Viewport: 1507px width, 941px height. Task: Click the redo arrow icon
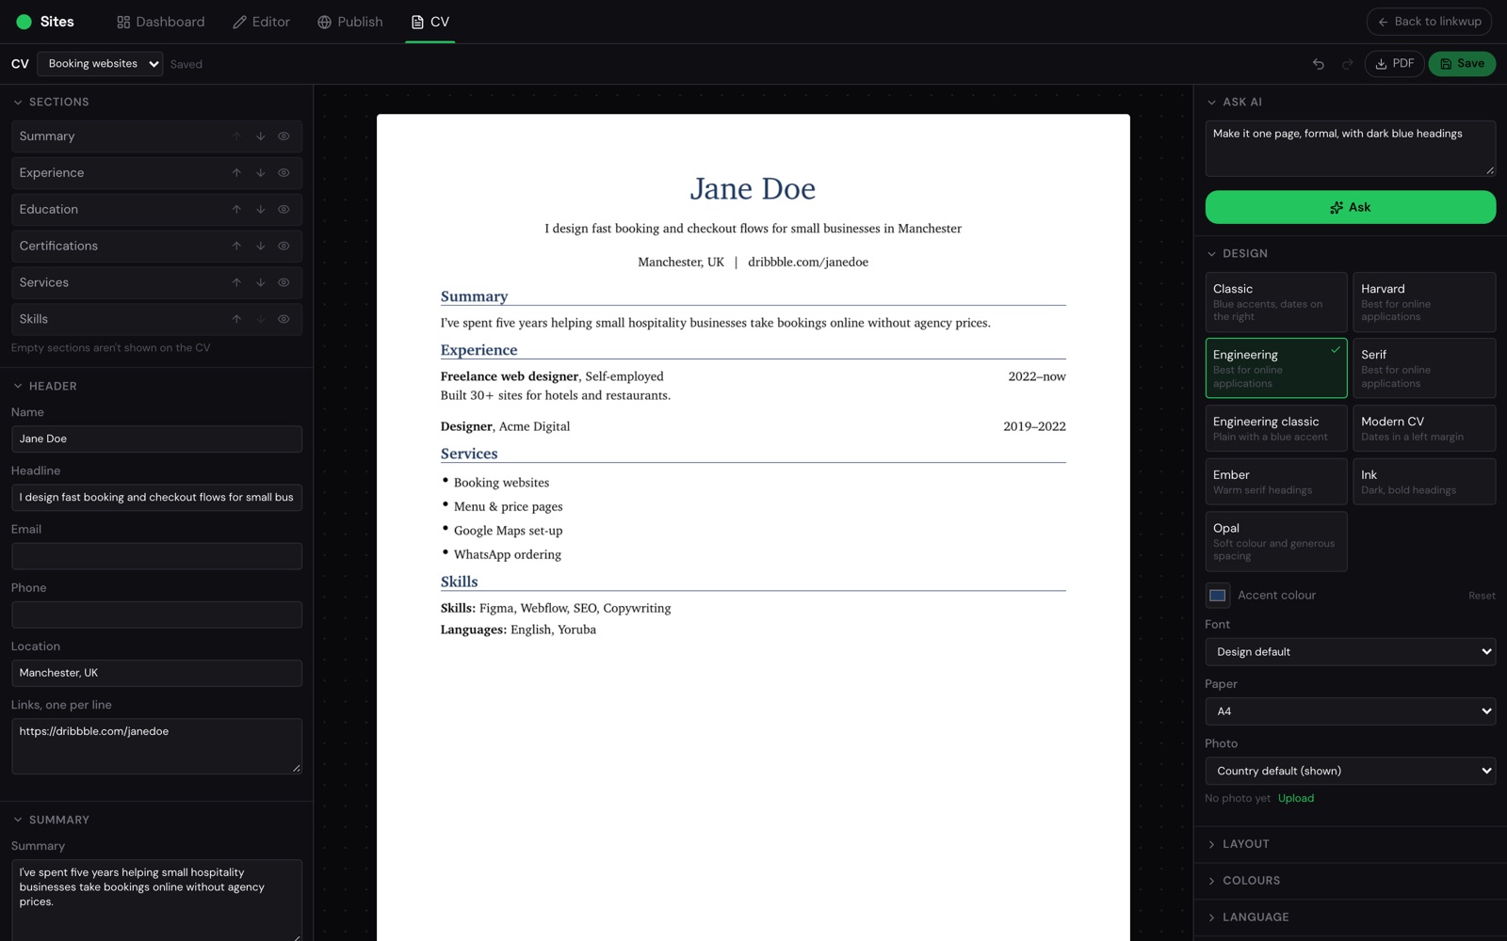(1348, 64)
